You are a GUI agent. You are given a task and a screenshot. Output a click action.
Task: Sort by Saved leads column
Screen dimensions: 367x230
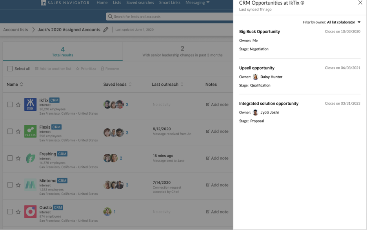(x=118, y=84)
